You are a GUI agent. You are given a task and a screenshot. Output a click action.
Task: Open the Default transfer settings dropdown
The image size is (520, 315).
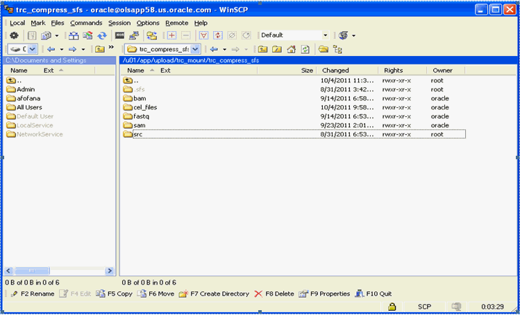(x=326, y=35)
